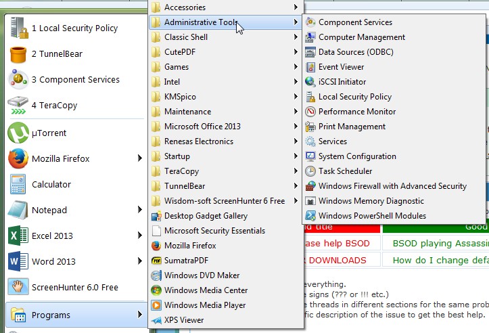The image size is (489, 333).
Task: Expand Classic Shell folder arrow
Action: tap(296, 37)
